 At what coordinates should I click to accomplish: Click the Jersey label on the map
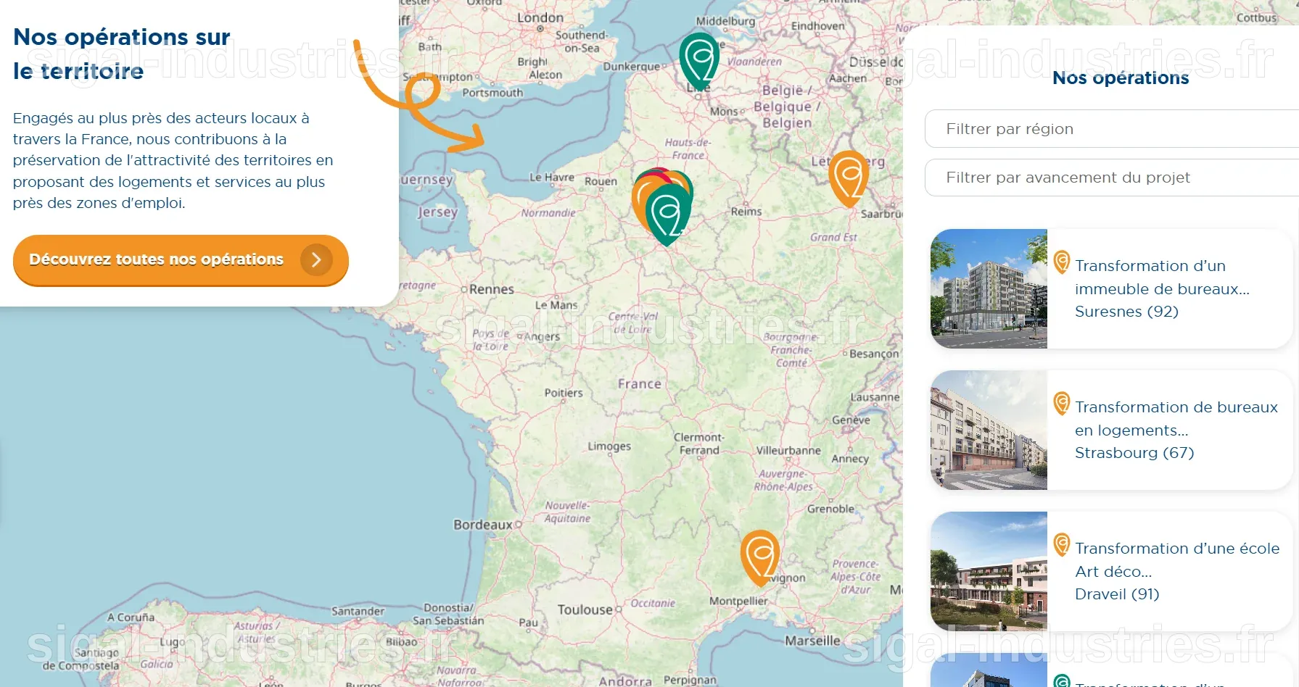point(437,212)
